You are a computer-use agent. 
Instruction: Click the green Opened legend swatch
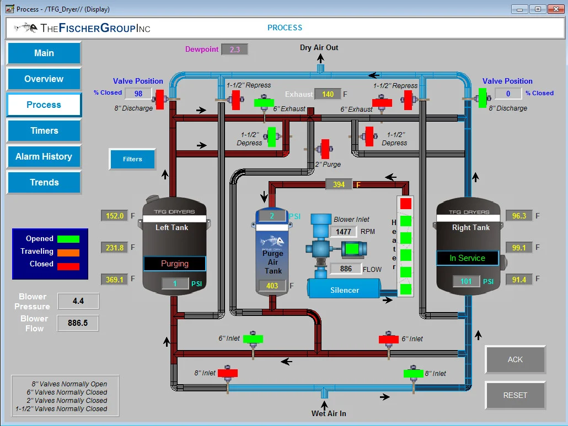point(68,239)
